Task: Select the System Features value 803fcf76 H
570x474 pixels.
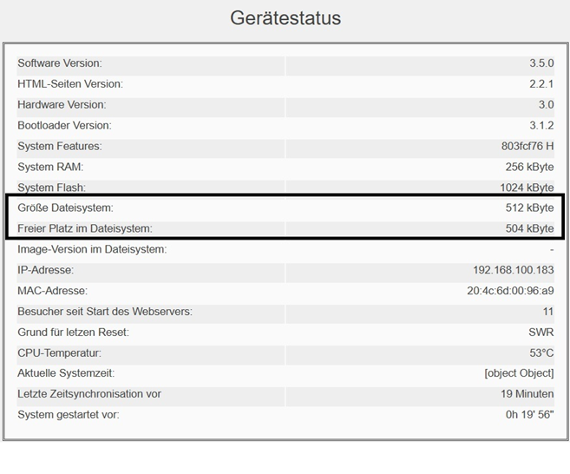Action: 527,146
